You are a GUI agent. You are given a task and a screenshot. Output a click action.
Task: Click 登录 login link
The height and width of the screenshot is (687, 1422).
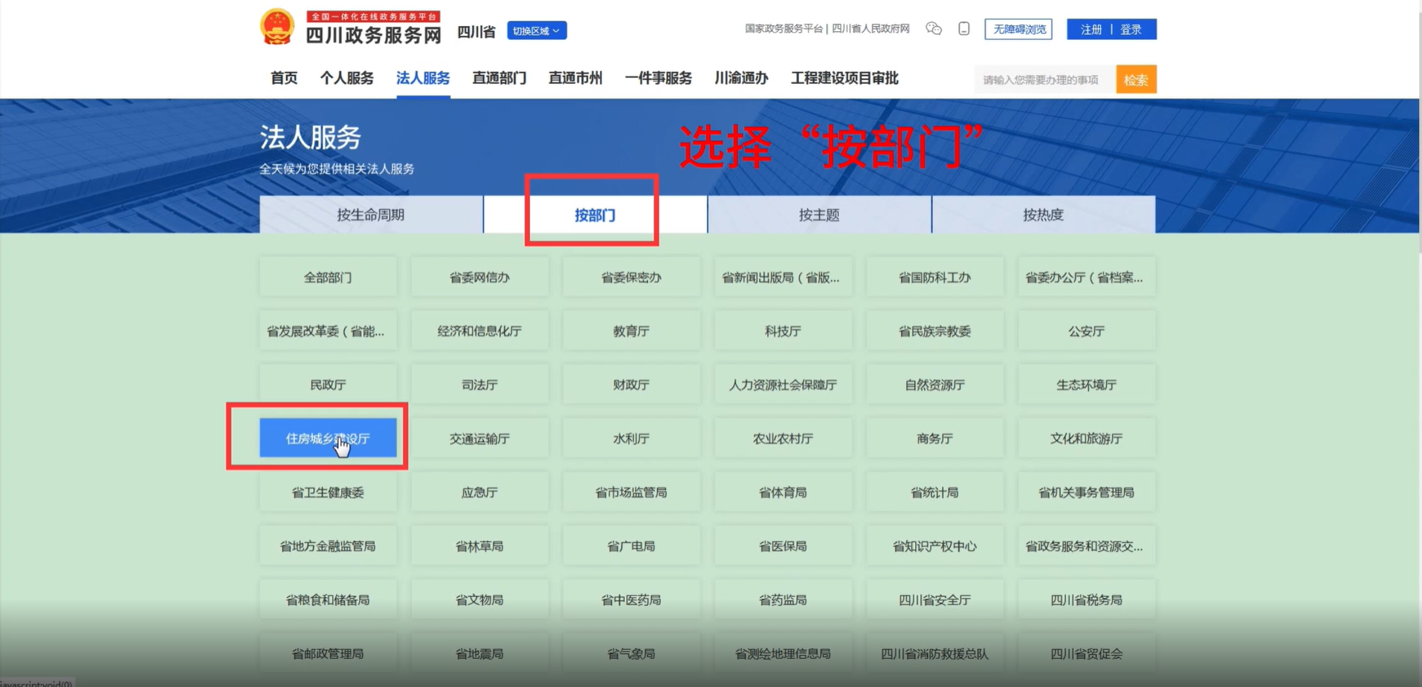pos(1131,29)
